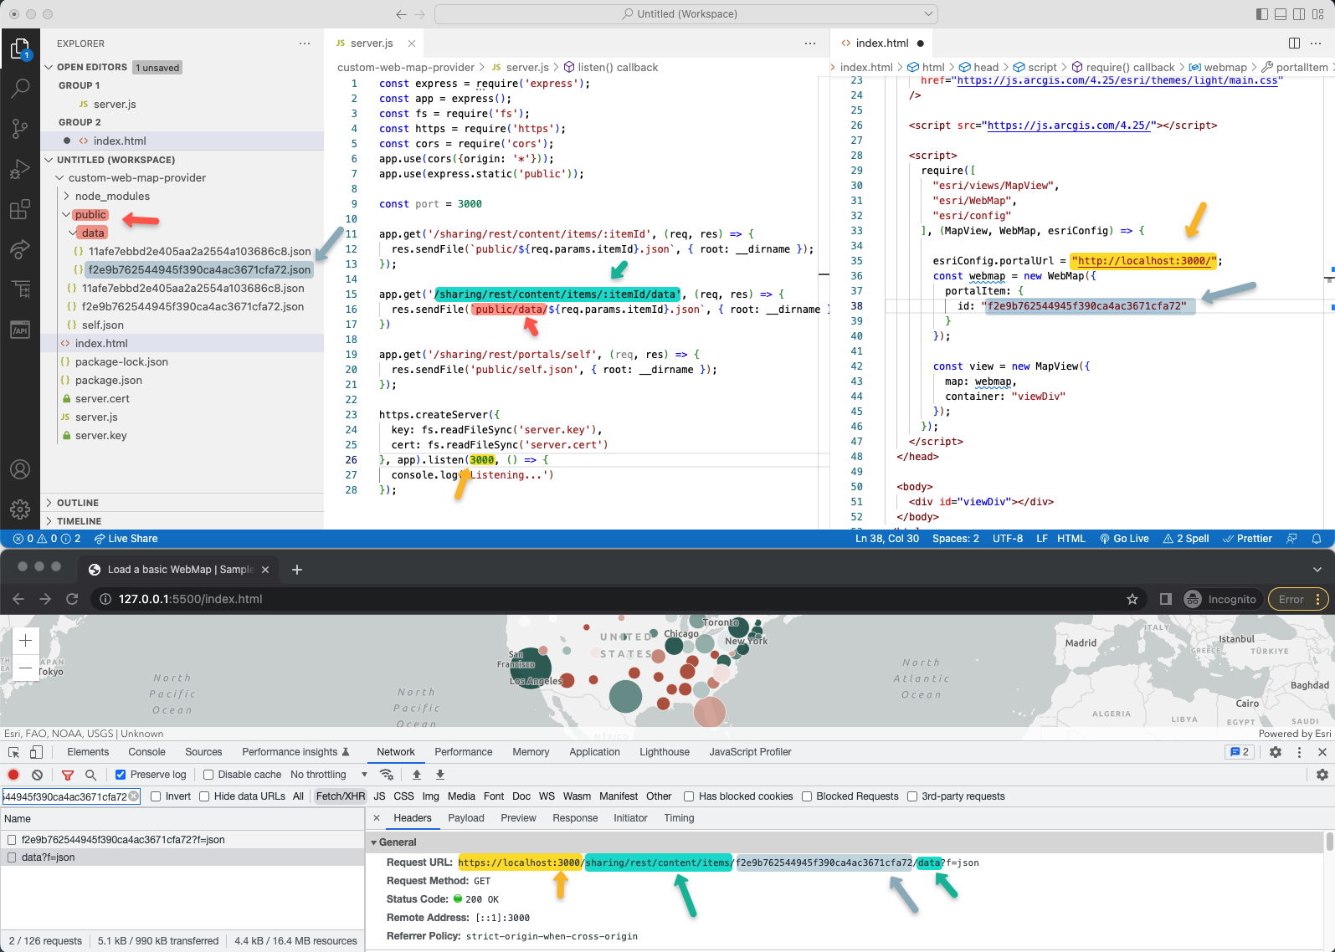1335x952 pixels.
Task: Click the split editor icon in VS Code
Action: [x=1294, y=43]
